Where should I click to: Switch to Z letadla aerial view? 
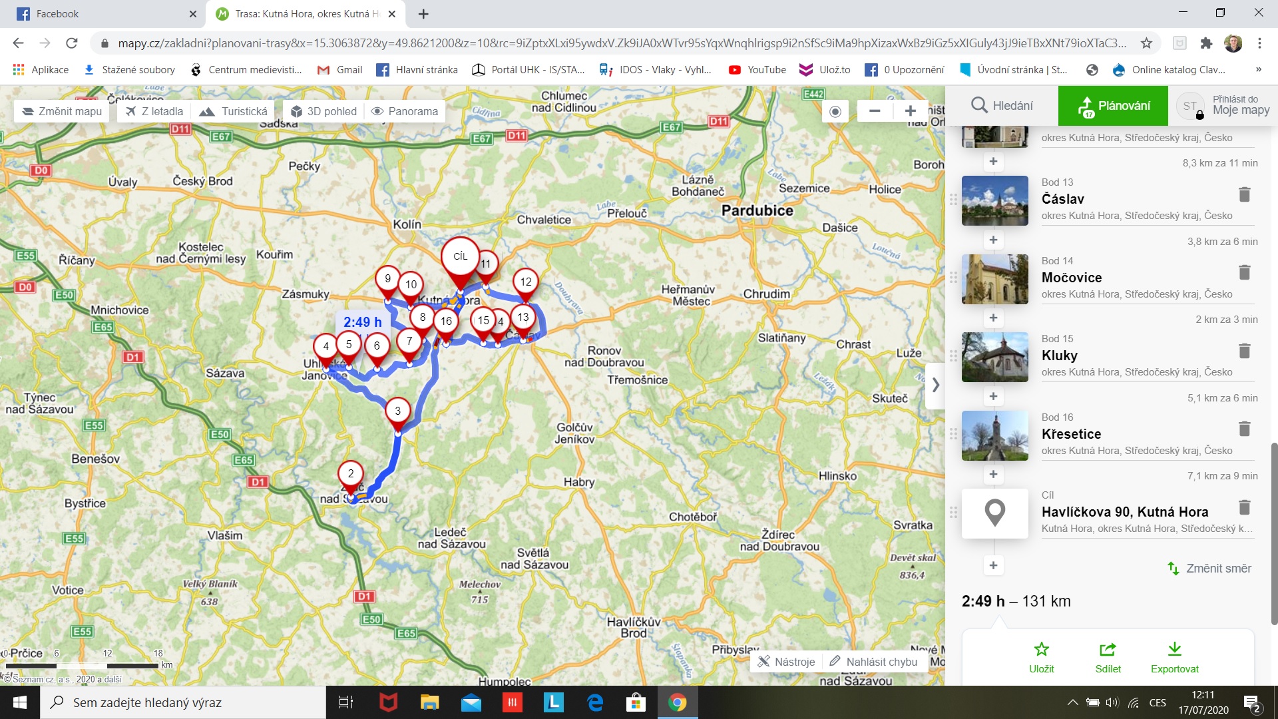coord(154,111)
